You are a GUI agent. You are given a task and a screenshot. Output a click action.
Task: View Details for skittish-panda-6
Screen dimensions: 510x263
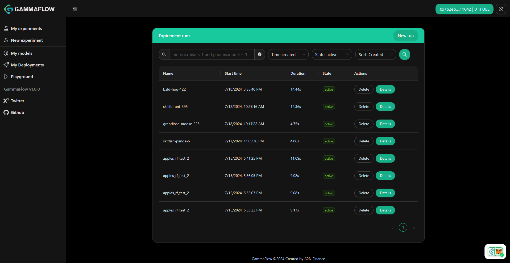(x=385, y=141)
